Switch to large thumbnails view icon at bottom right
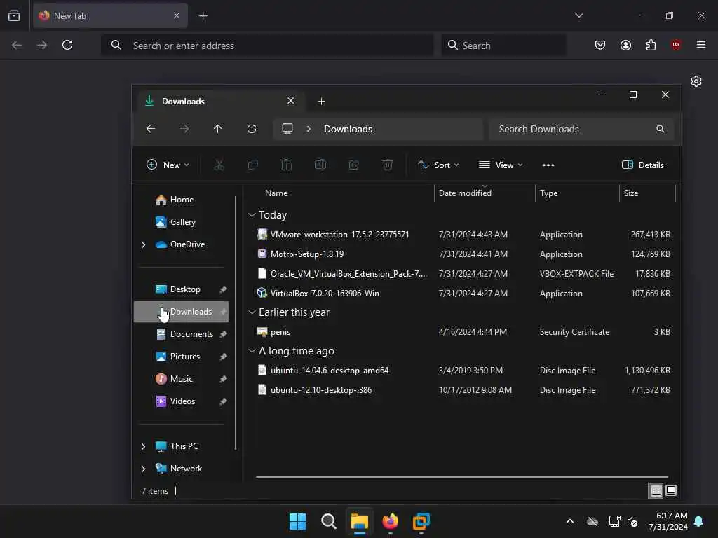718x538 pixels. click(671, 491)
